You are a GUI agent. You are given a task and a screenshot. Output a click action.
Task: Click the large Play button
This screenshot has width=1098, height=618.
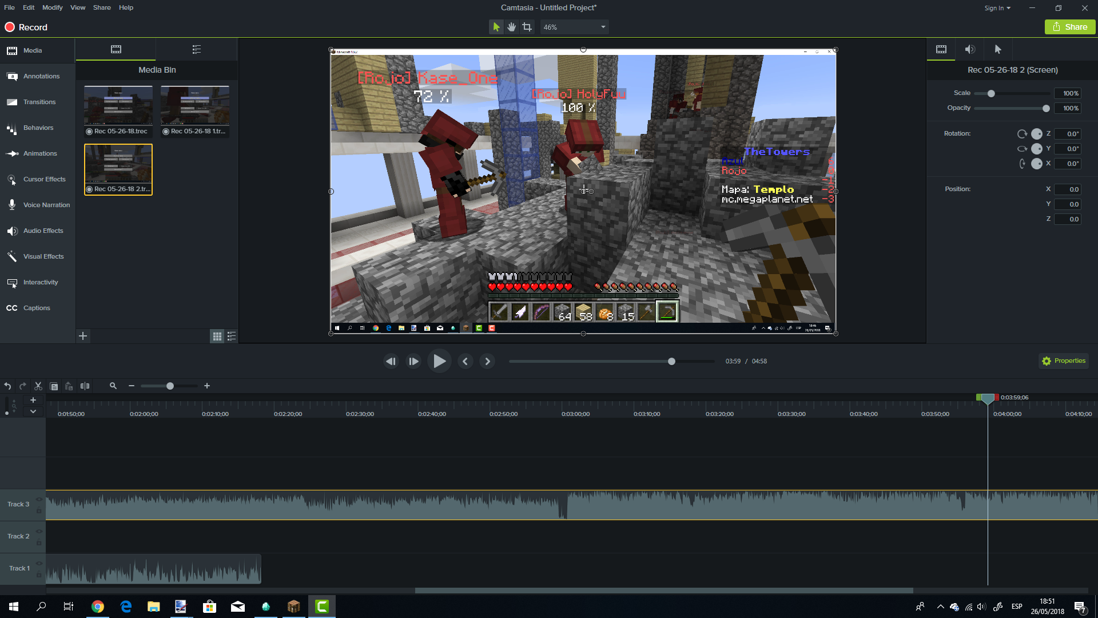click(x=439, y=361)
